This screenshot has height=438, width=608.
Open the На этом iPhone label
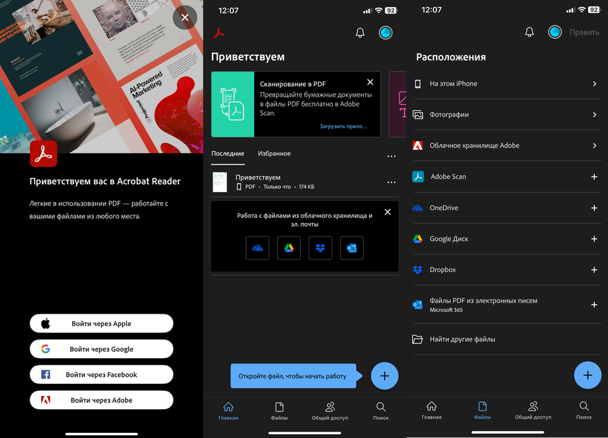[453, 84]
